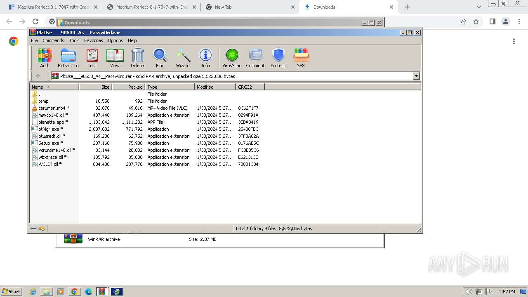Click the WinRAR window resize grip
The height and width of the screenshot is (297, 528).
point(419,229)
